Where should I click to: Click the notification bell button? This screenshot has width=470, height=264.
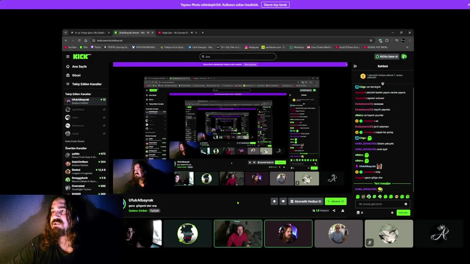274,201
